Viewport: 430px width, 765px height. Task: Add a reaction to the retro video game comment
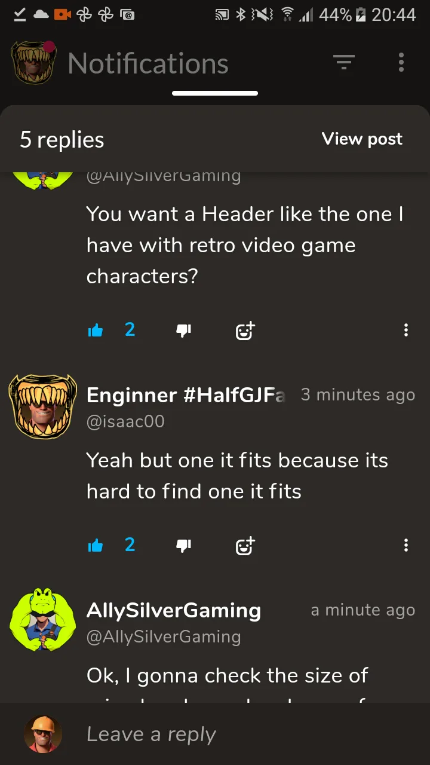pyautogui.click(x=245, y=330)
